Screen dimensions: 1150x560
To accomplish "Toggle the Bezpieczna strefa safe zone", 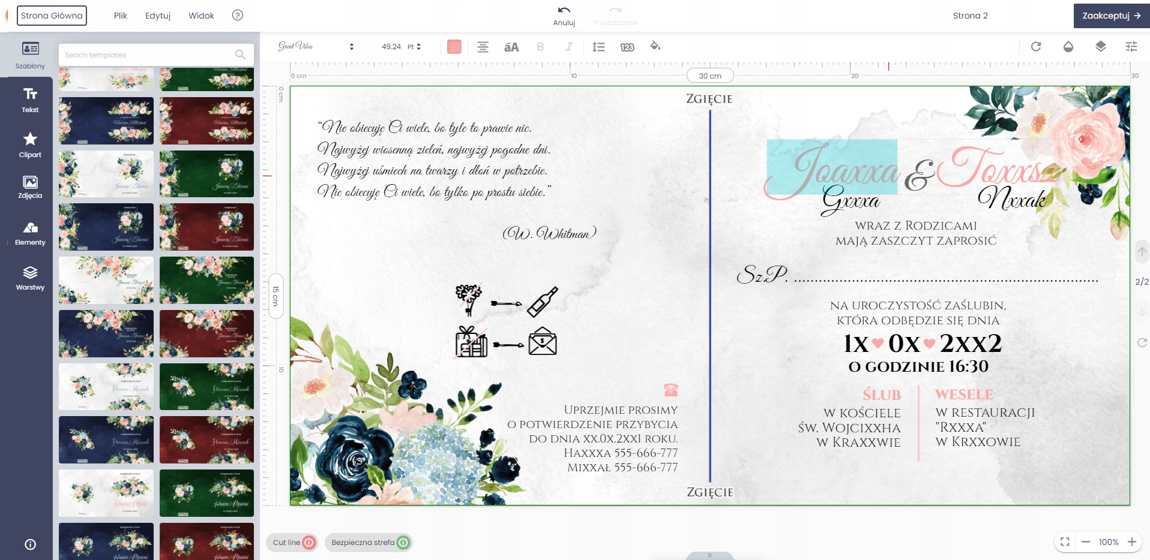I will pyautogui.click(x=369, y=543).
